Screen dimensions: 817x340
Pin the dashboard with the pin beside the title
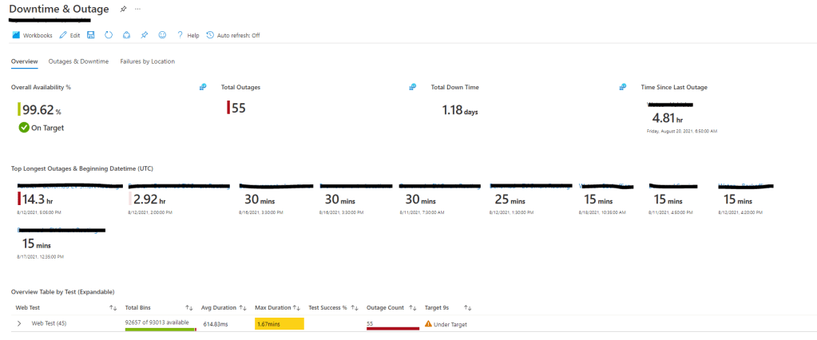click(x=122, y=9)
